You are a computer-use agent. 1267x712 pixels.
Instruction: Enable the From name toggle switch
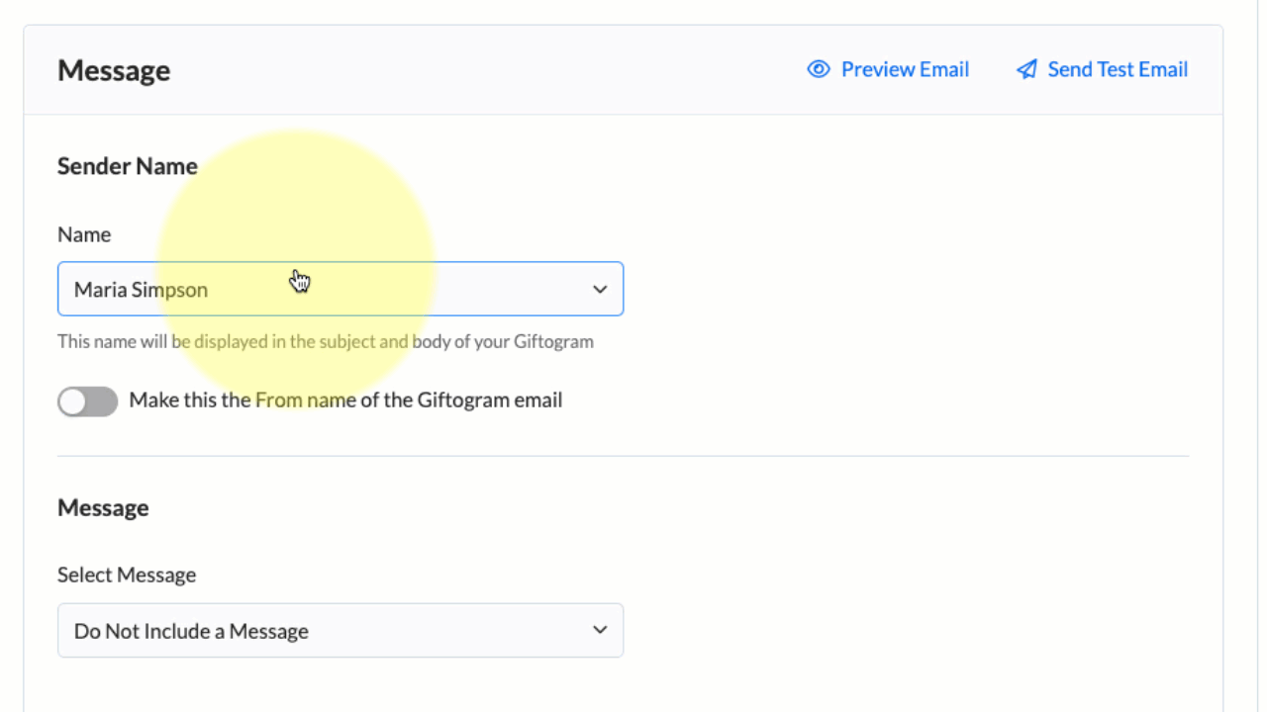click(87, 400)
